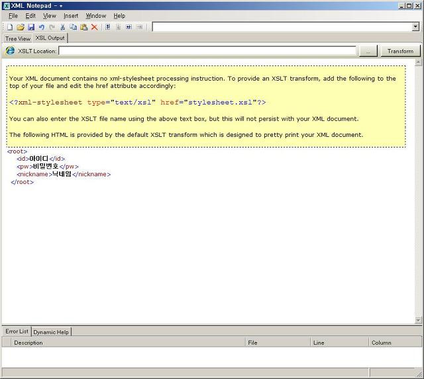
Task: Open the Insert menu
Action: 71,16
